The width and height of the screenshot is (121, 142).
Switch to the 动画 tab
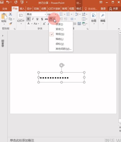[44, 9]
